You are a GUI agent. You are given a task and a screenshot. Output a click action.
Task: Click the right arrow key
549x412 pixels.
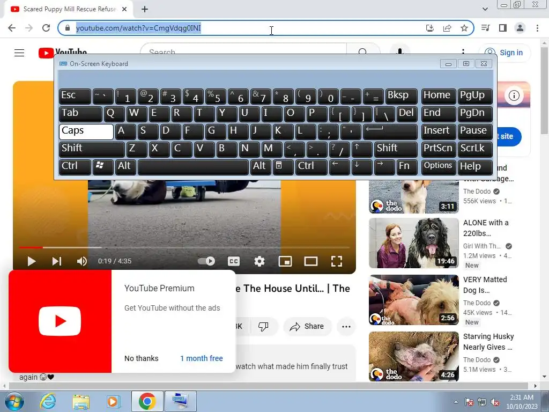pos(384,167)
